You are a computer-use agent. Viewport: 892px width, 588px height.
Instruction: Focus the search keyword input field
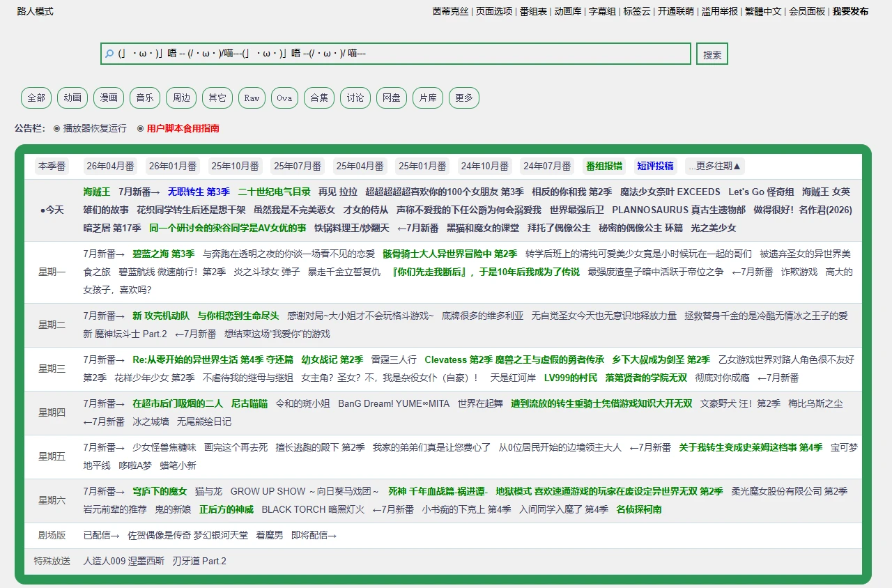point(396,54)
